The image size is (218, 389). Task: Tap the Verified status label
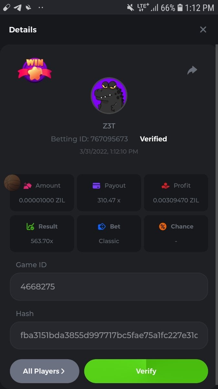153,139
